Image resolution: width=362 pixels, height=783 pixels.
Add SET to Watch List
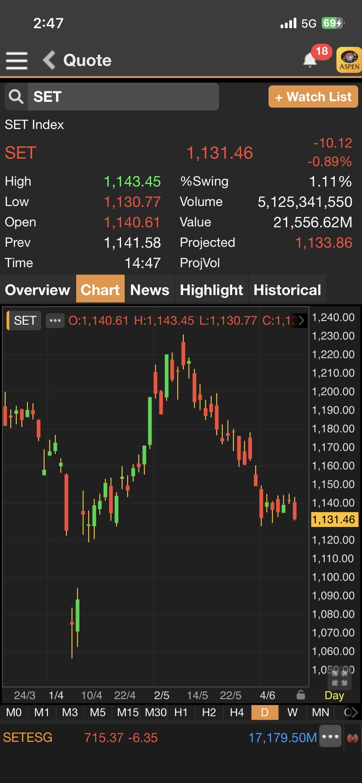click(313, 97)
